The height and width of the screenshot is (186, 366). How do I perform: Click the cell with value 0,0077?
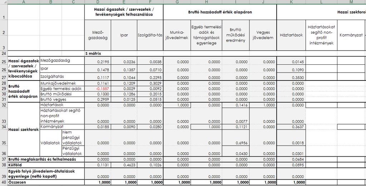[236, 116]
